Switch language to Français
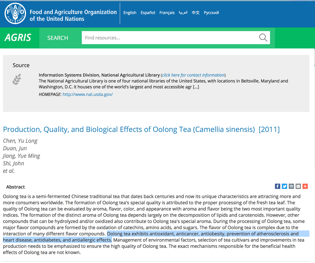315x263 pixels. 167,13
